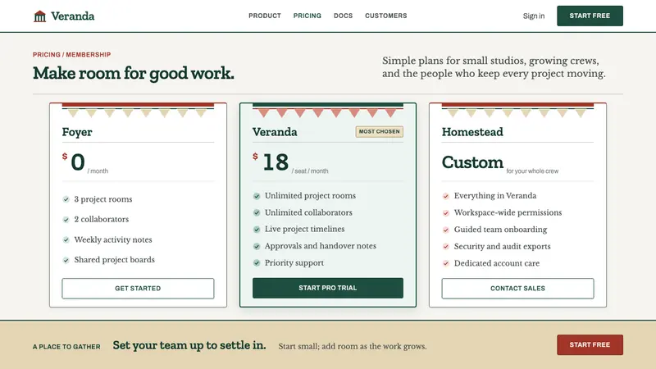The height and width of the screenshot is (369, 656).
Task: Click check icon beside Priority support
Action: click(x=257, y=262)
